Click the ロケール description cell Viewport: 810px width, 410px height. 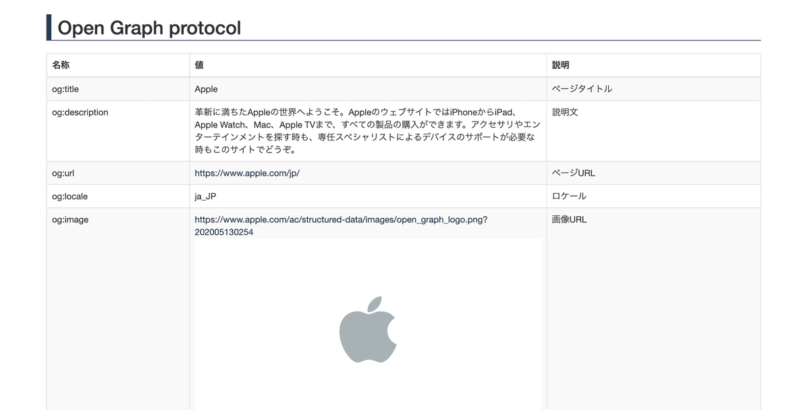[569, 197]
